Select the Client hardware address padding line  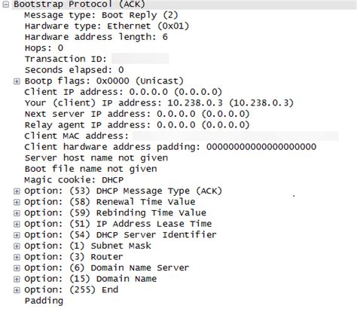[170, 147]
